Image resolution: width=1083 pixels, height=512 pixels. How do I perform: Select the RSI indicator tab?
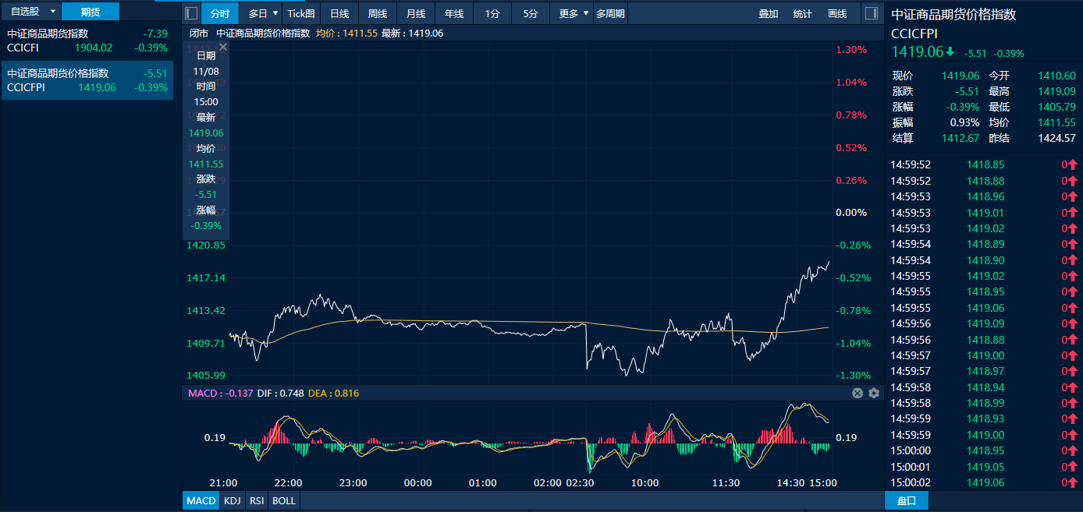pos(256,500)
